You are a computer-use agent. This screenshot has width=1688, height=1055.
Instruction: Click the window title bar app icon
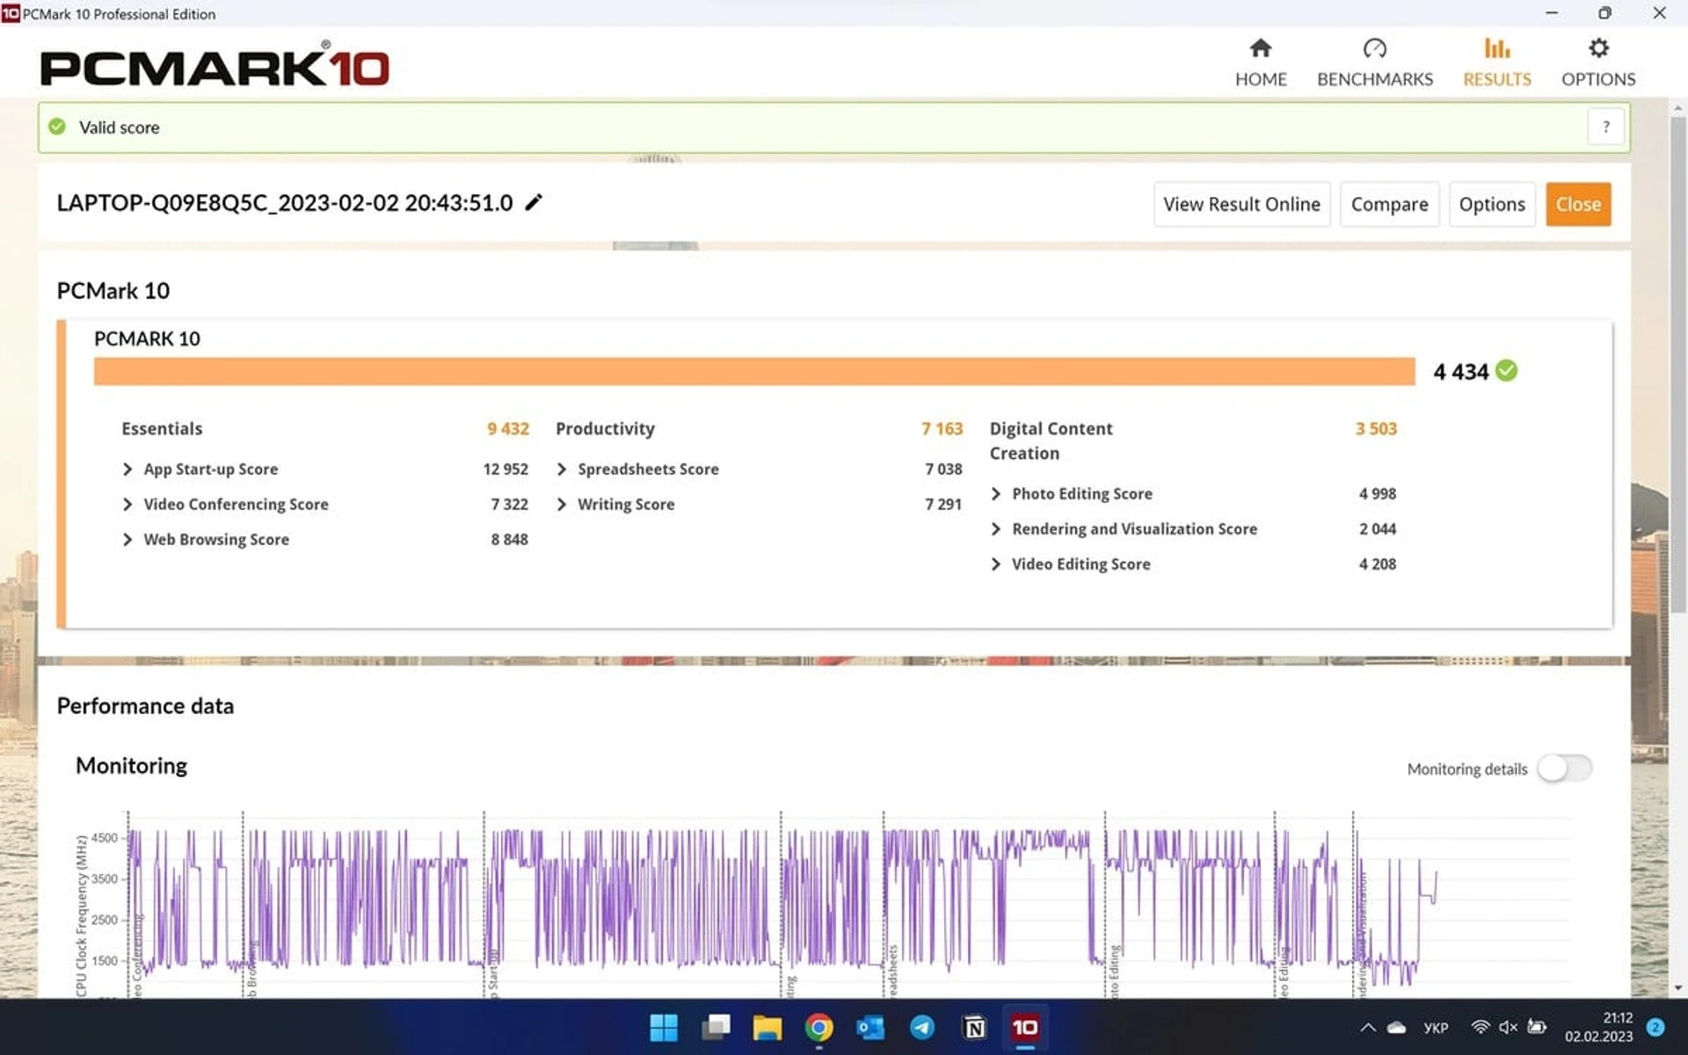[x=11, y=13]
